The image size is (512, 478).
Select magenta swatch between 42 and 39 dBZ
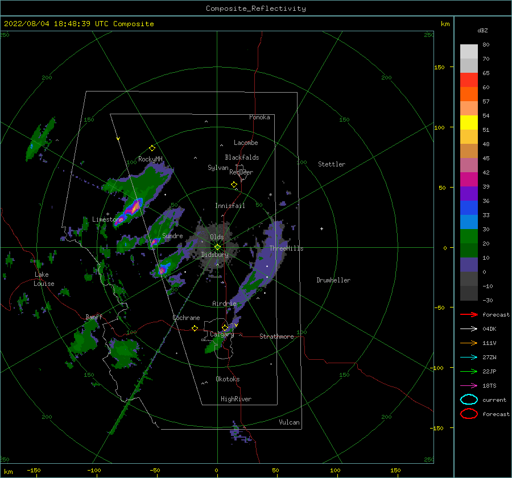point(469,180)
